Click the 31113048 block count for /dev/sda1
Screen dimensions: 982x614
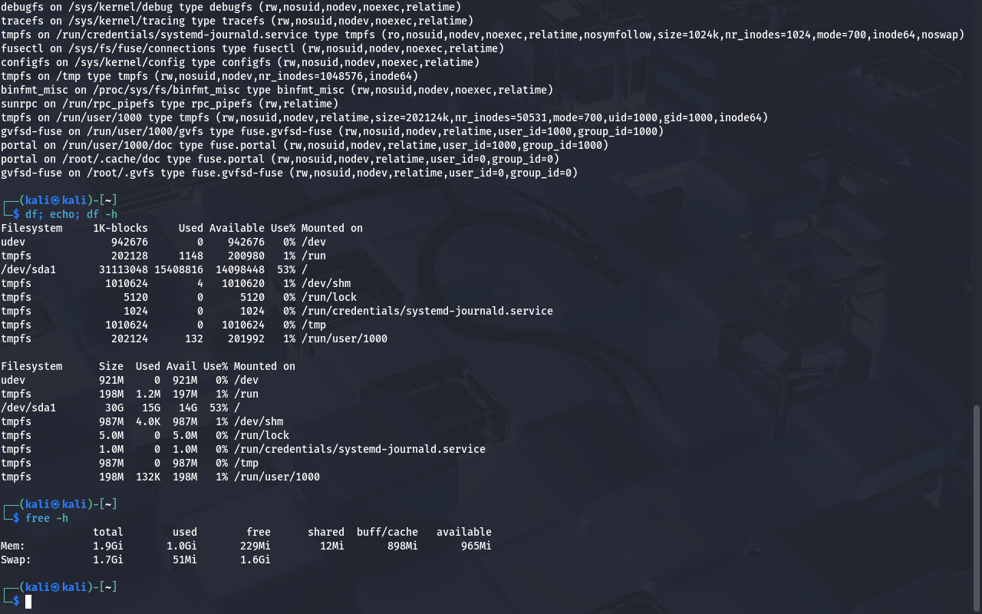124,269
